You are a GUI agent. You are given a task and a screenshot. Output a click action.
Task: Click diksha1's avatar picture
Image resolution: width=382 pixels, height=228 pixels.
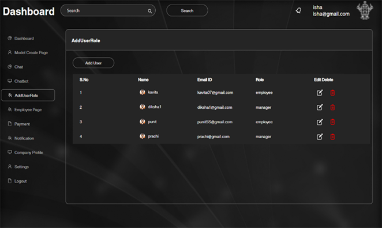(143, 107)
